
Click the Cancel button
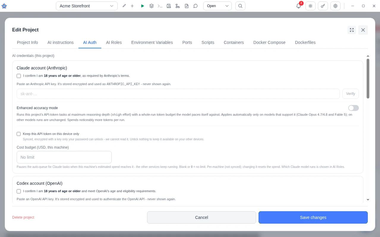click(201, 217)
